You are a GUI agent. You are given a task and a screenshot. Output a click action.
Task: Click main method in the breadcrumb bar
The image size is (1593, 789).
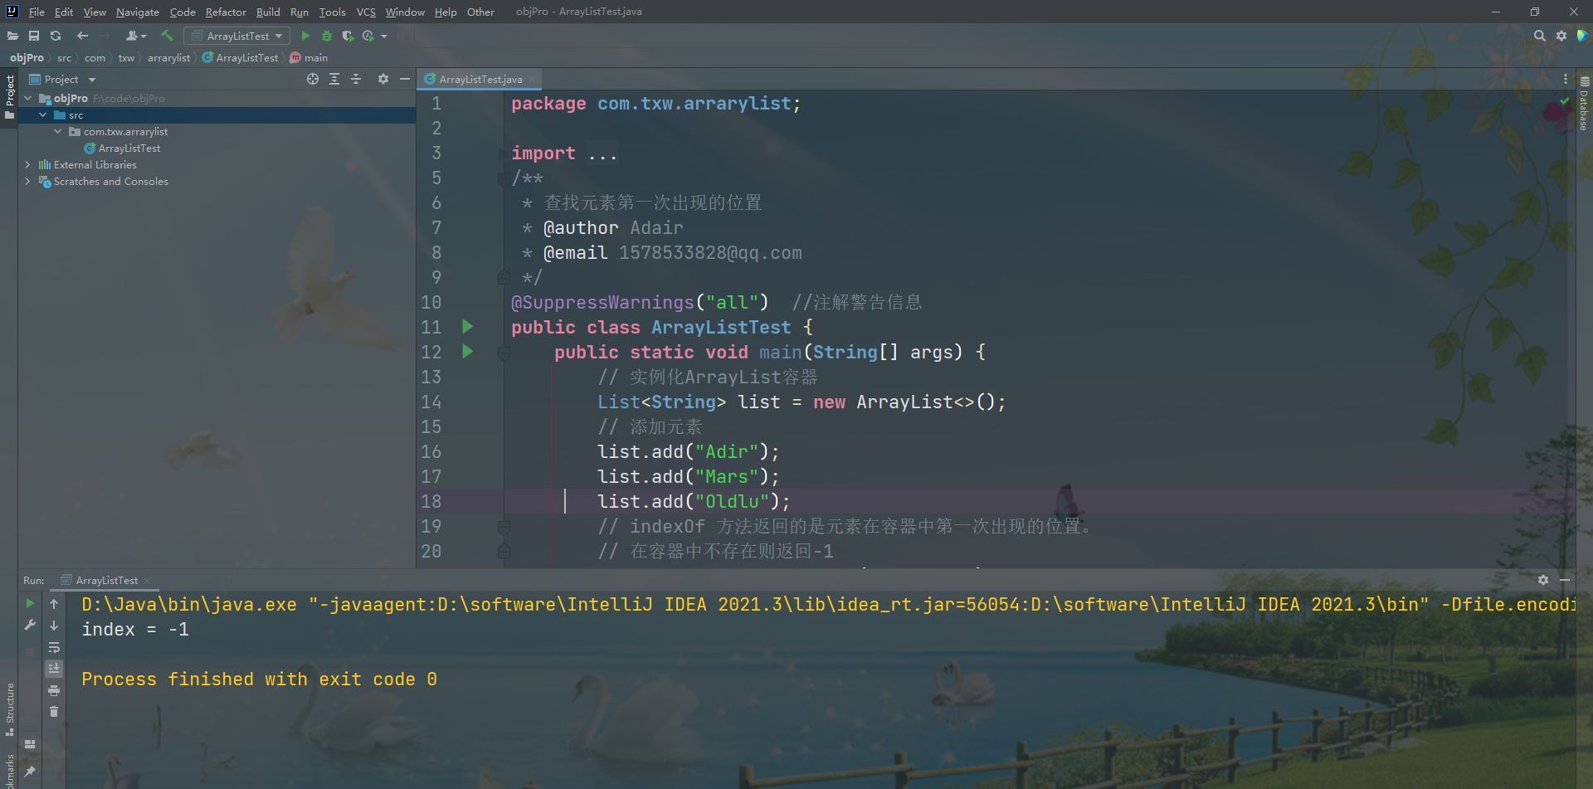coord(309,57)
